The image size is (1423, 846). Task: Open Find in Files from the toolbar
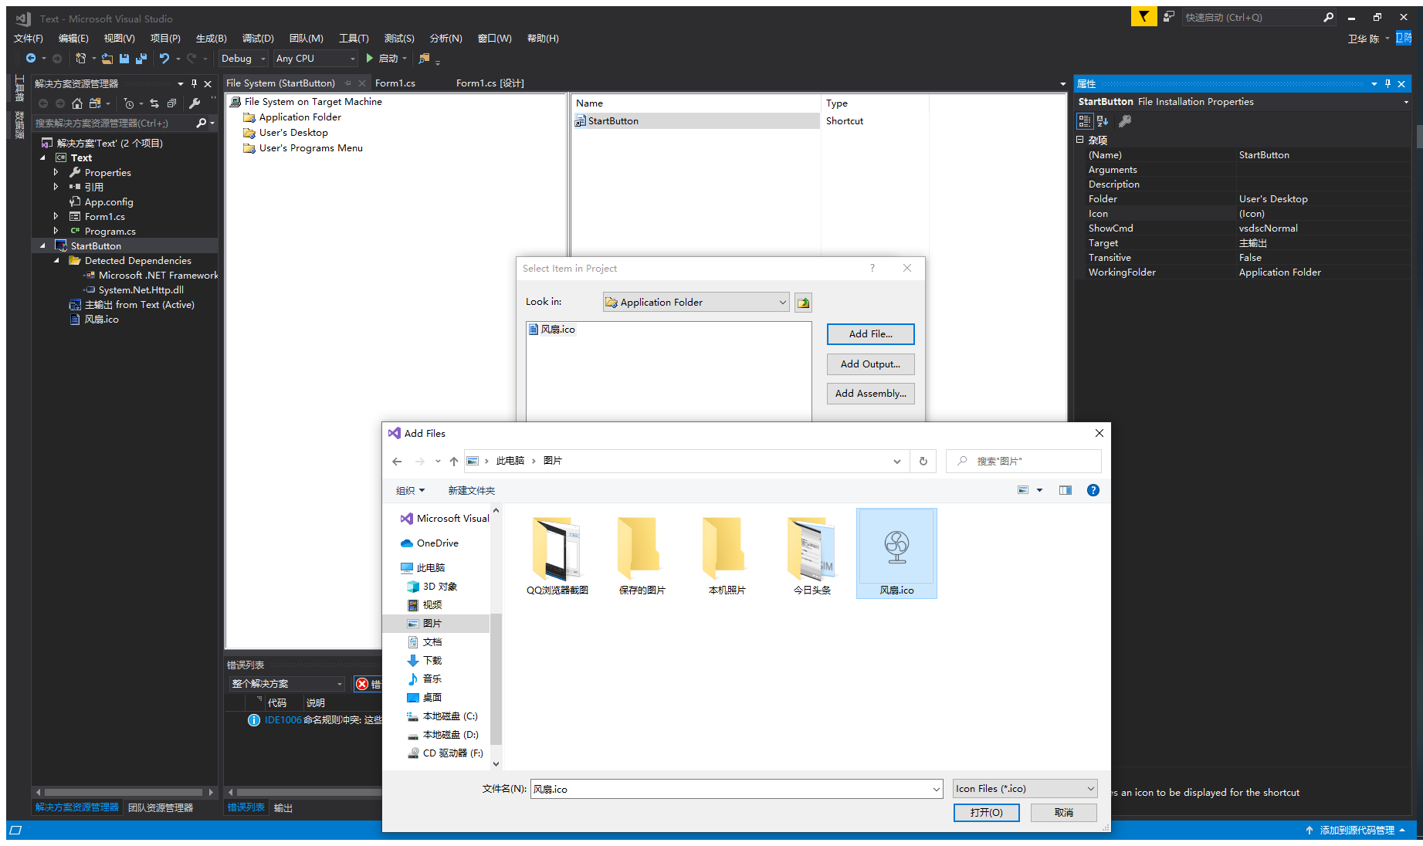424,58
